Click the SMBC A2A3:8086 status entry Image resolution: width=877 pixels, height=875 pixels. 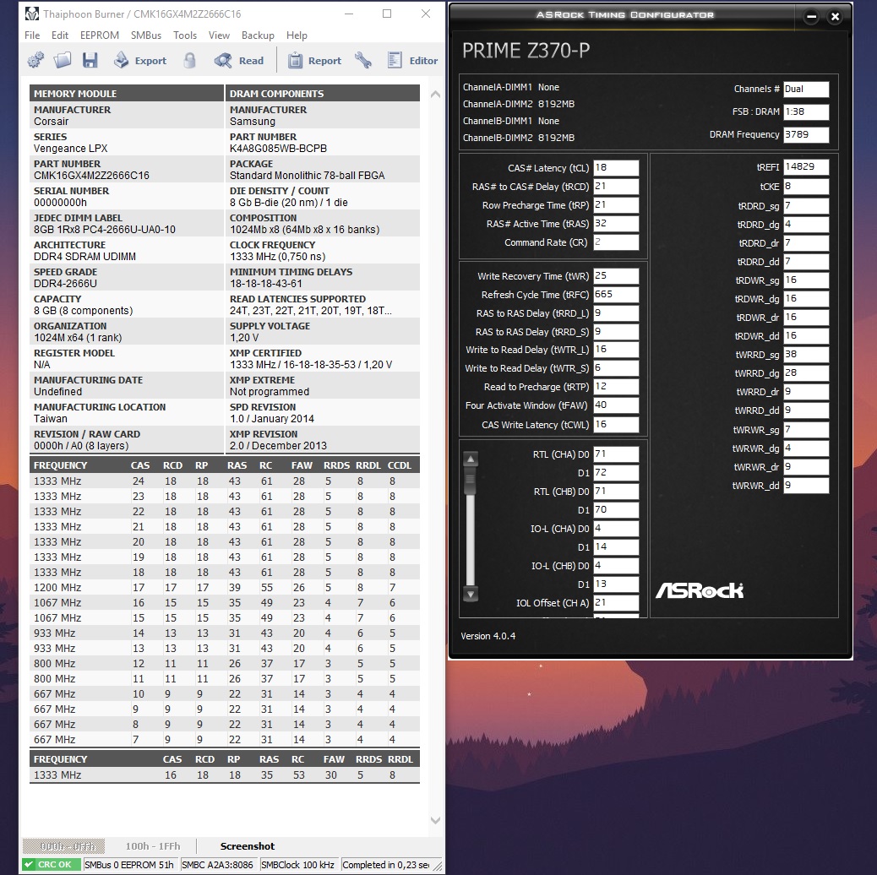pyautogui.click(x=218, y=864)
